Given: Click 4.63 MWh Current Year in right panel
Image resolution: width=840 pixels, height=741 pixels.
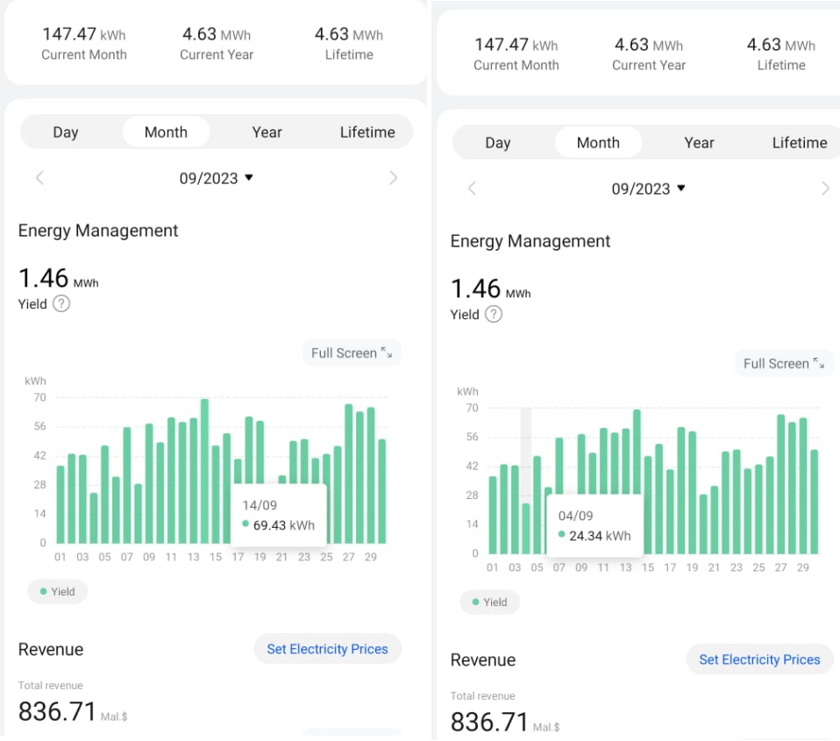Looking at the screenshot, I should (x=649, y=53).
